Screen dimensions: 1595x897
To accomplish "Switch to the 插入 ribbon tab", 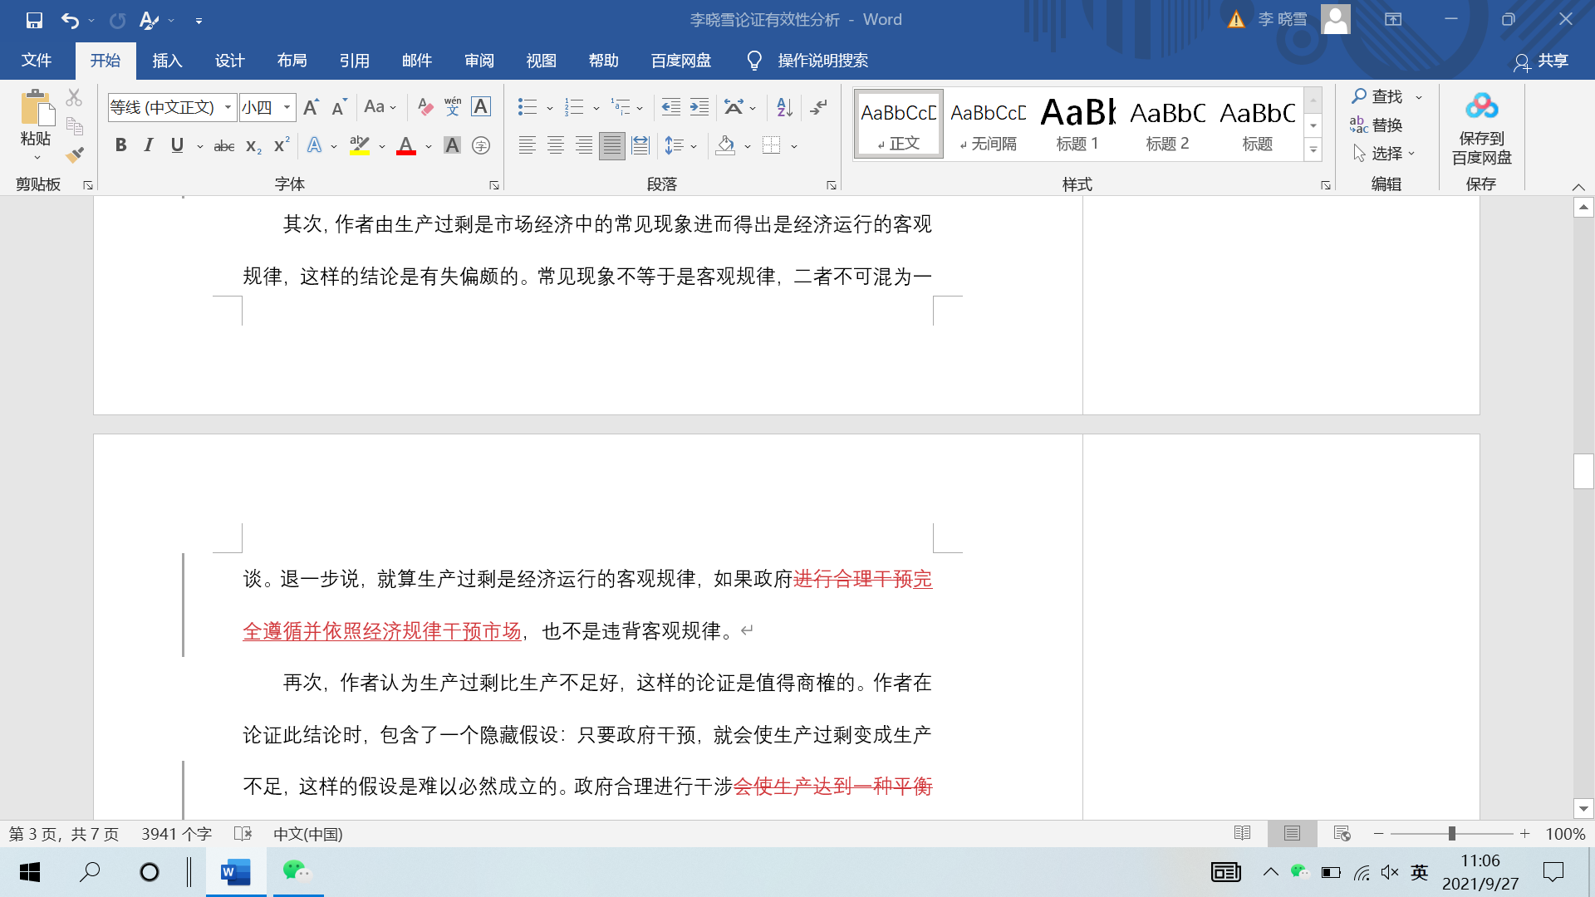I will pos(167,61).
